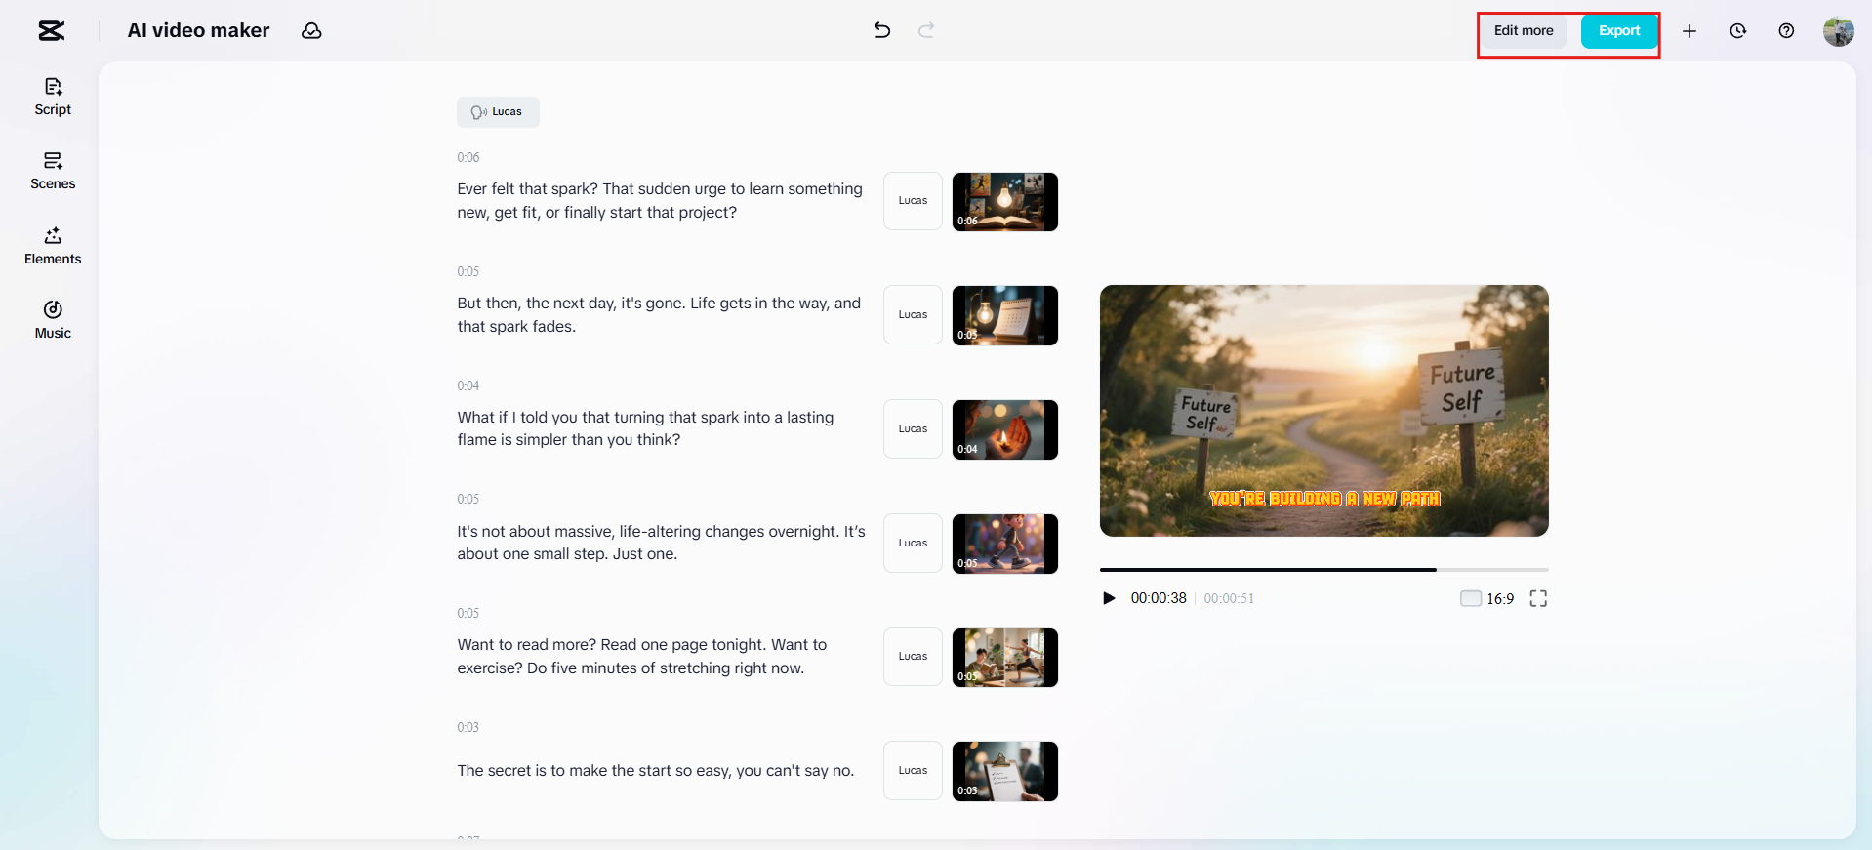This screenshot has height=850, width=1872.
Task: Click the video preview progress bar
Action: tap(1324, 569)
